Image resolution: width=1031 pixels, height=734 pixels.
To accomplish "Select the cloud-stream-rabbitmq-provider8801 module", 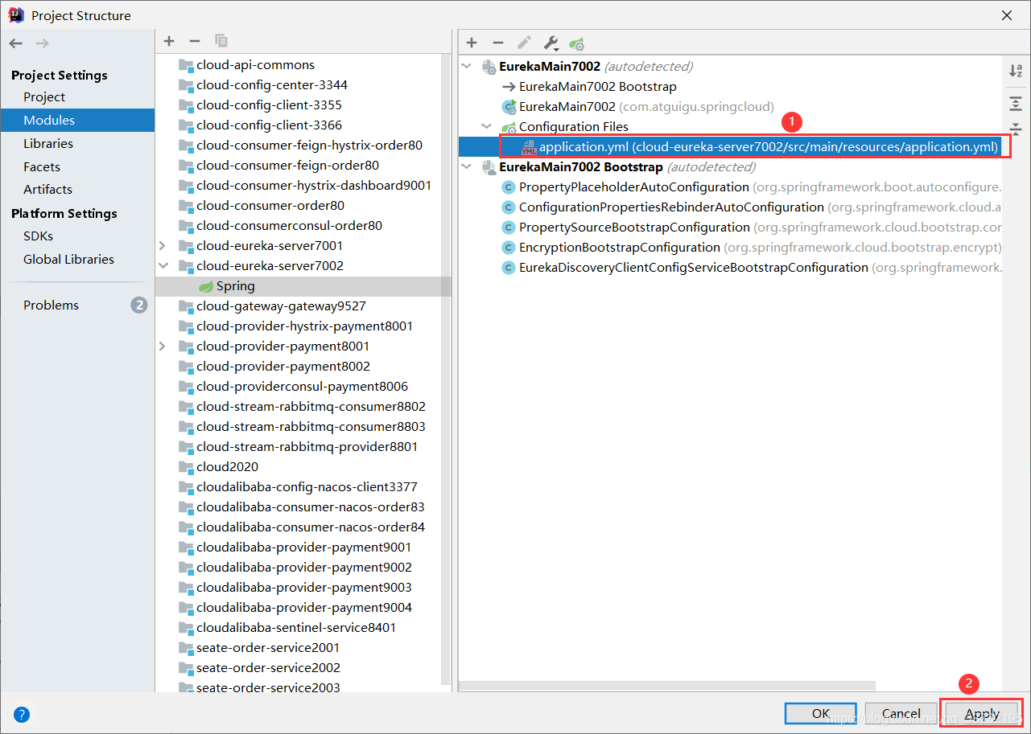I will pos(307,447).
